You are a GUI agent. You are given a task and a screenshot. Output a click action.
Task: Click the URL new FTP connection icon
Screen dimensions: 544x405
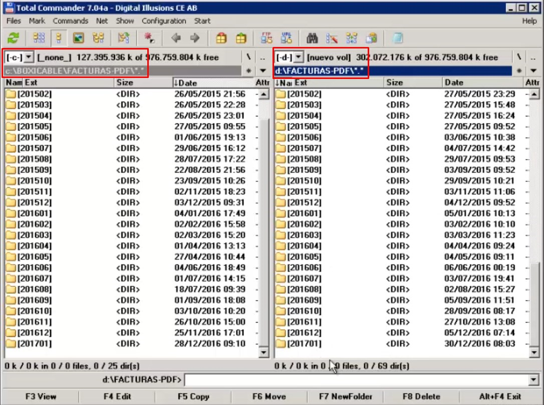tap(286, 38)
